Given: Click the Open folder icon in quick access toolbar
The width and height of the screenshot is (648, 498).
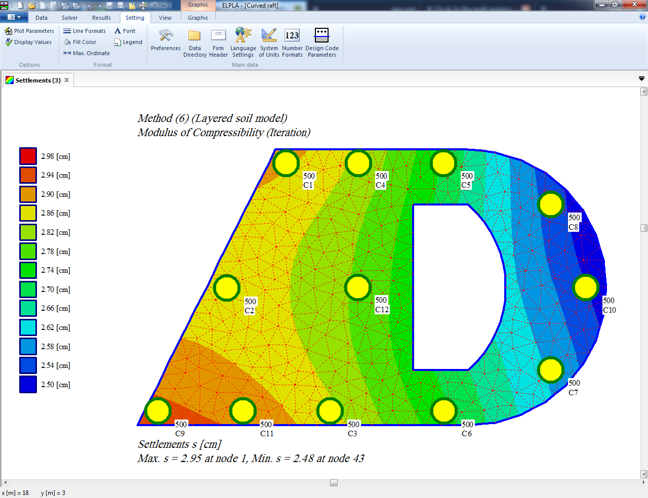Looking at the screenshot, I should pos(32,6).
